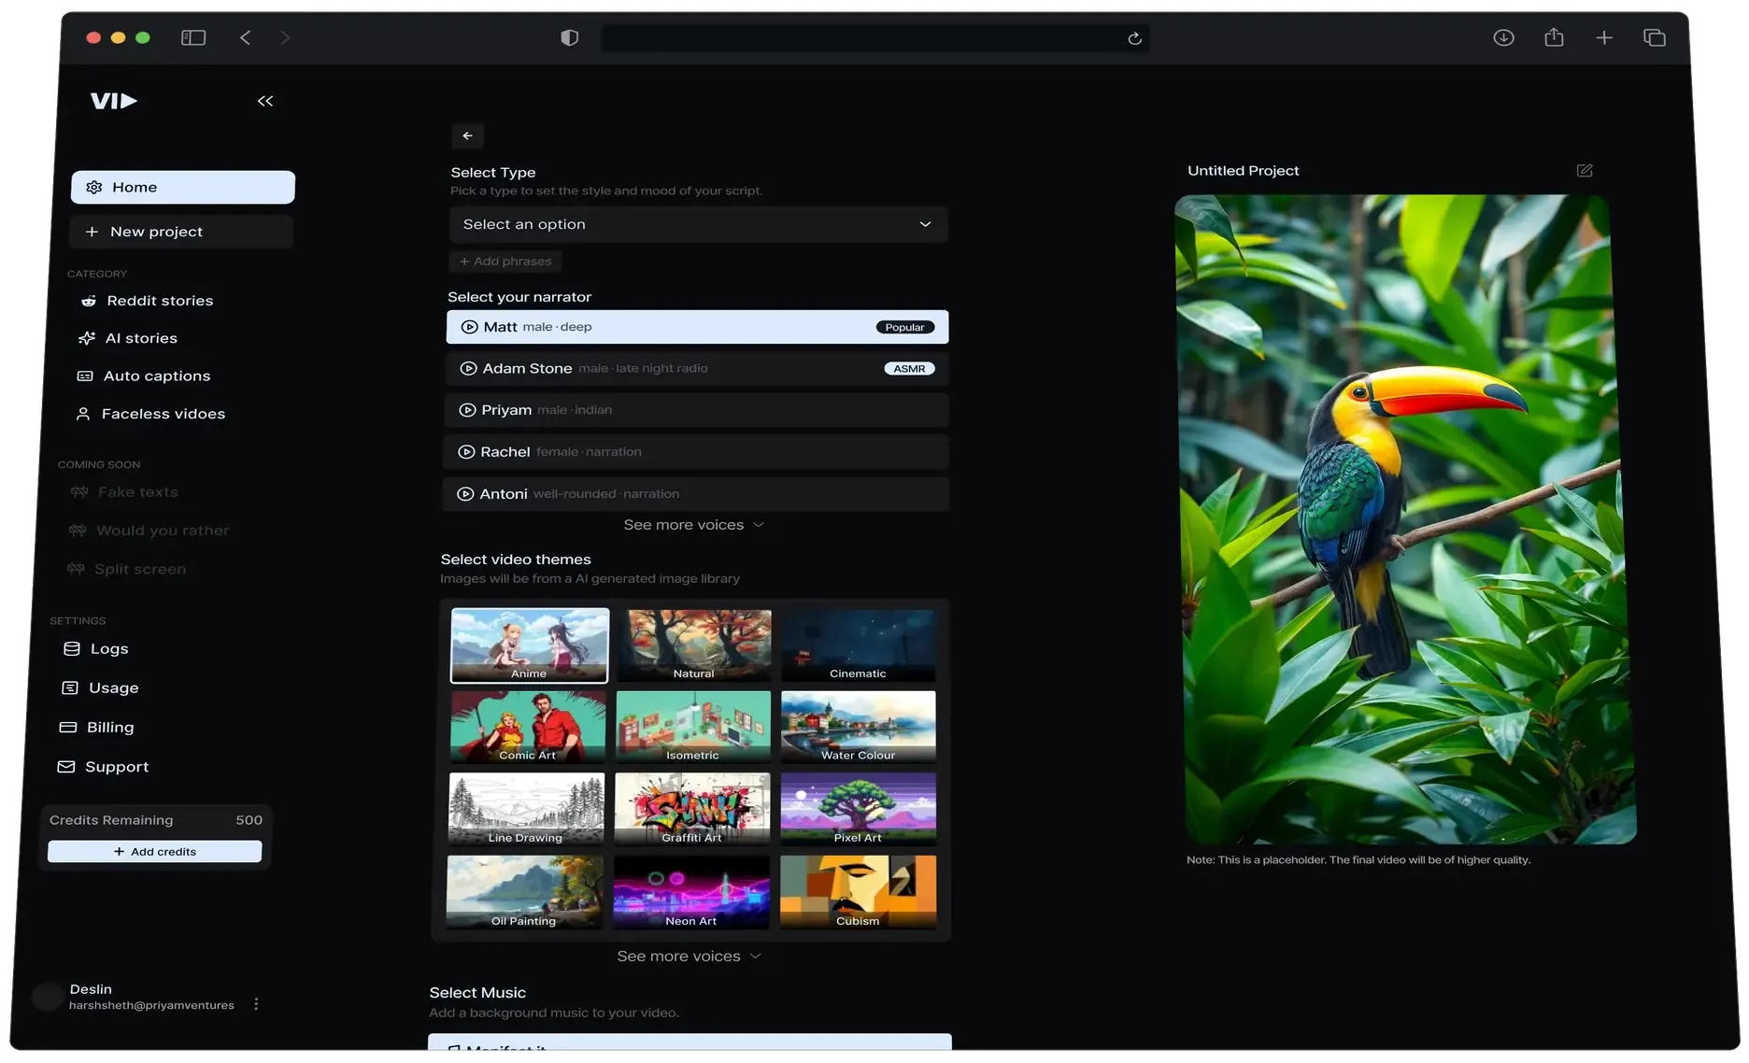Play Matt voice preview icon

470,327
